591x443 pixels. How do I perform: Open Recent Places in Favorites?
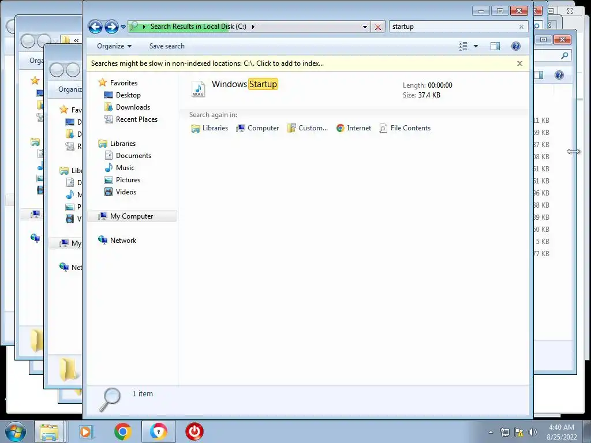(136, 119)
